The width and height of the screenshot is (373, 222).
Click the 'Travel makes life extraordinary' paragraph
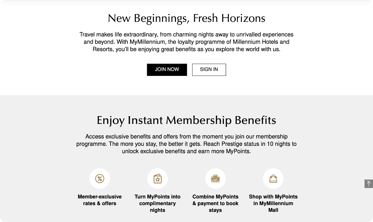[186, 42]
